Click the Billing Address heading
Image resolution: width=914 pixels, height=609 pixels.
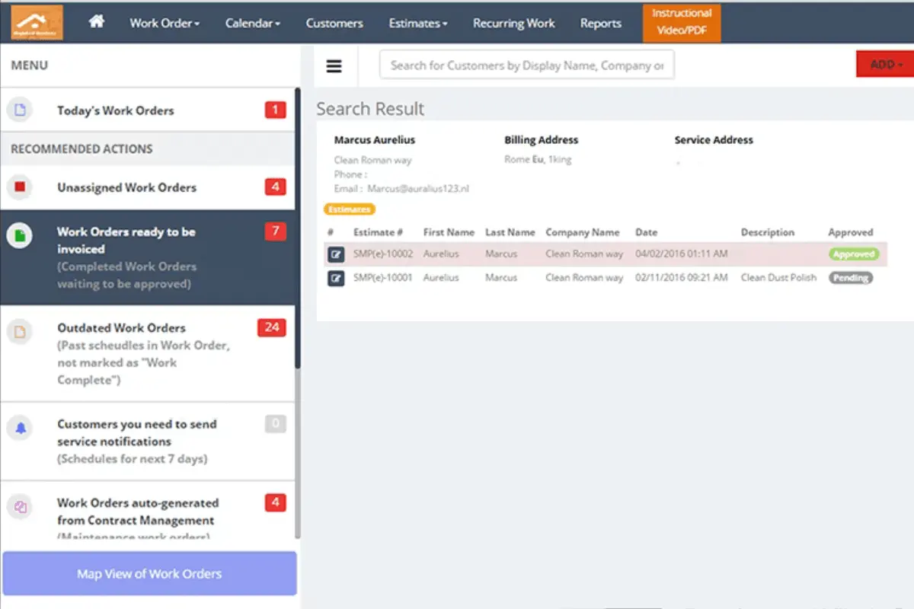[x=542, y=140]
